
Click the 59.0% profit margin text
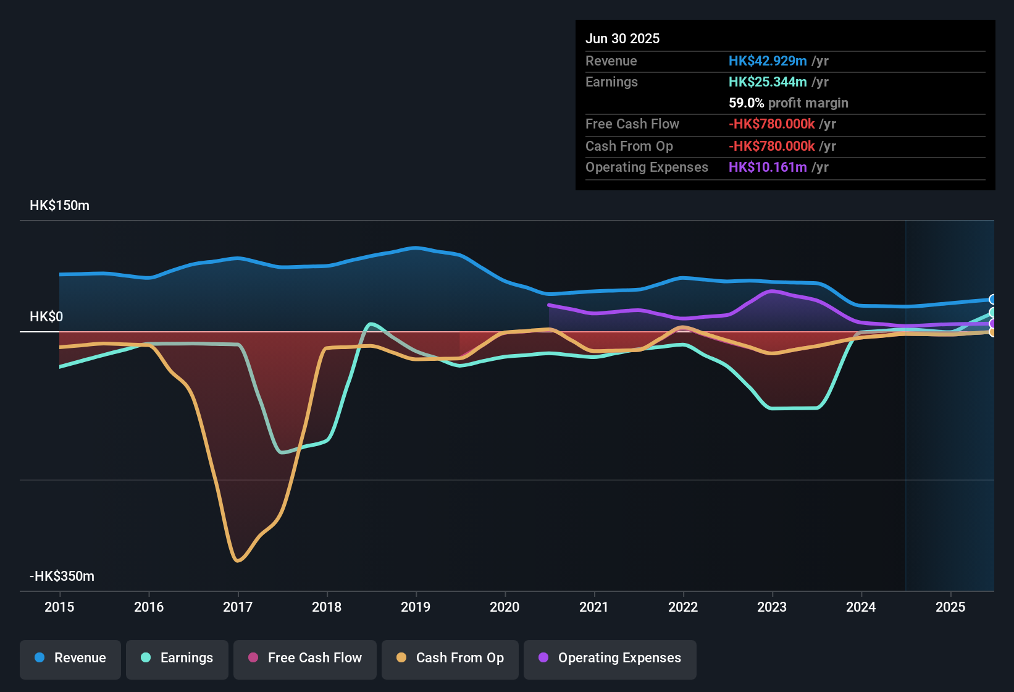789,103
